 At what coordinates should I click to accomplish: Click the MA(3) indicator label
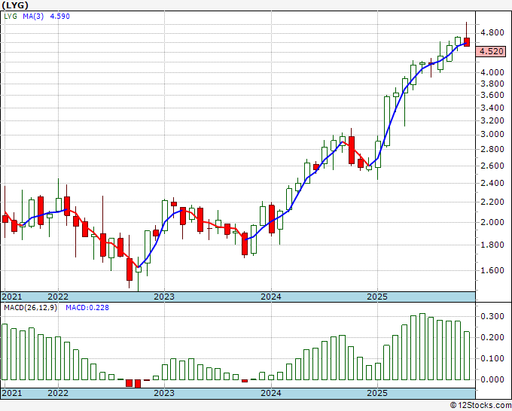(33, 17)
